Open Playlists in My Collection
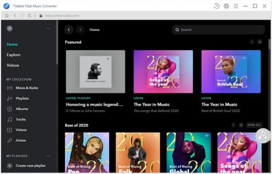272x174 pixels. (x=22, y=98)
